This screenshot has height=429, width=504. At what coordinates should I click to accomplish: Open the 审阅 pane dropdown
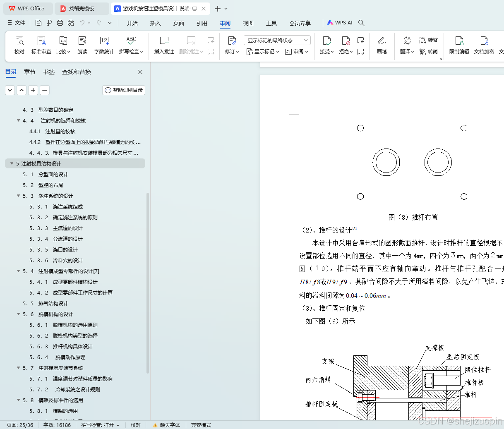pyautogui.click(x=297, y=52)
